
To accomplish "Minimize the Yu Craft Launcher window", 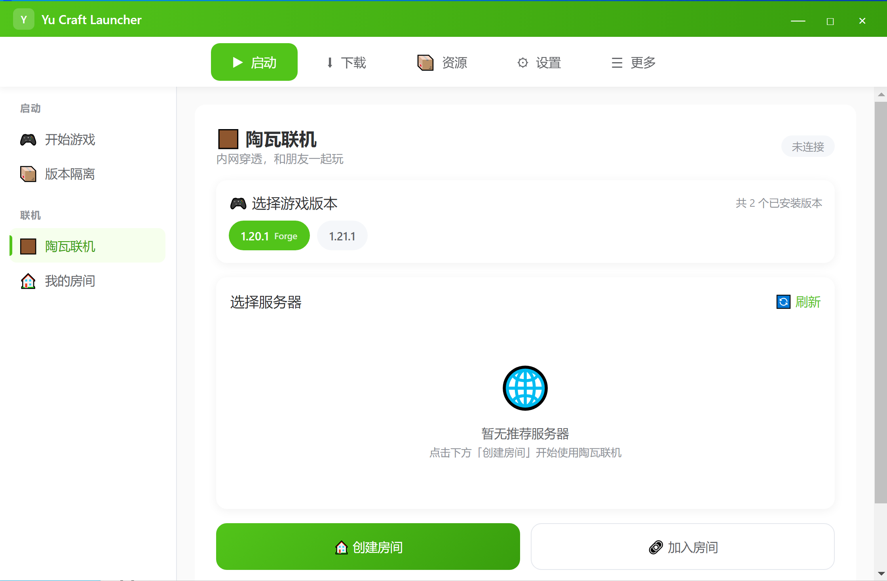I will tap(798, 21).
